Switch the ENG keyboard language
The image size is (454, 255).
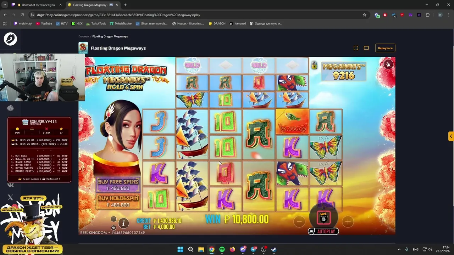[415, 249]
